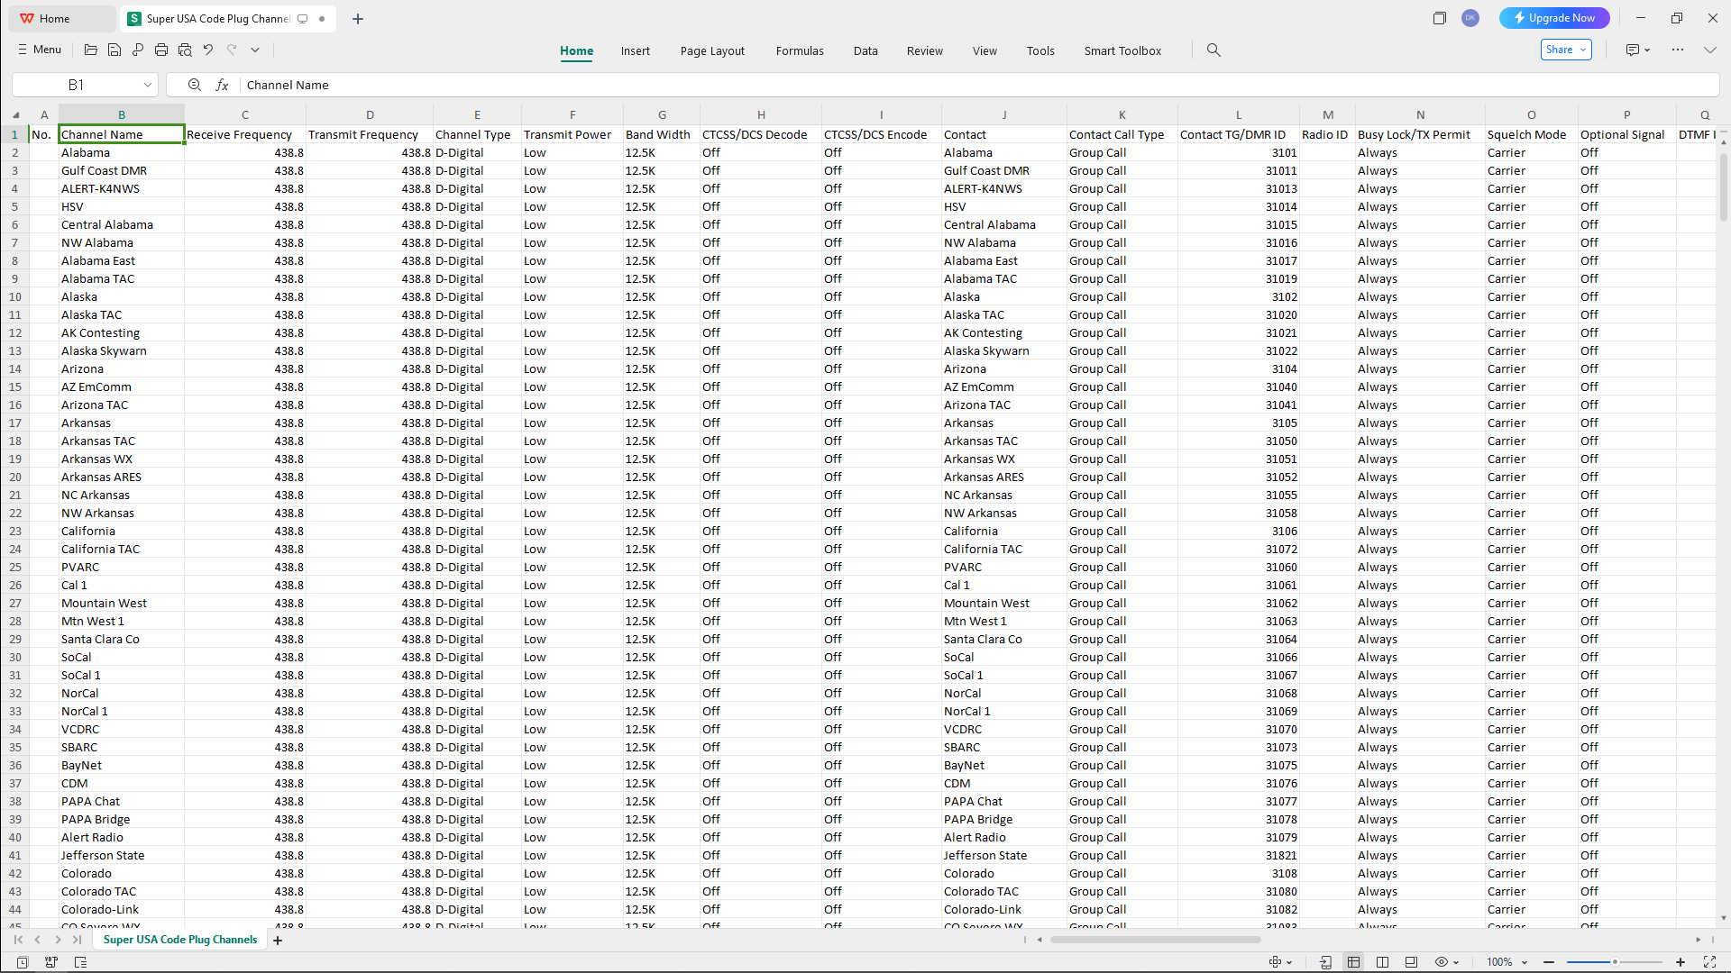Click the Save icon in toolbar
This screenshot has width=1731, height=973.
[x=114, y=50]
